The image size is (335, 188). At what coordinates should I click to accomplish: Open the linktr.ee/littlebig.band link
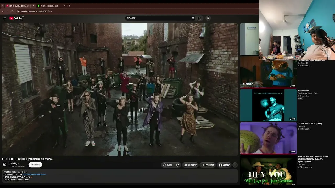click(34, 174)
